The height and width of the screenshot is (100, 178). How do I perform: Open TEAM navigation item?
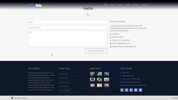(128, 5)
